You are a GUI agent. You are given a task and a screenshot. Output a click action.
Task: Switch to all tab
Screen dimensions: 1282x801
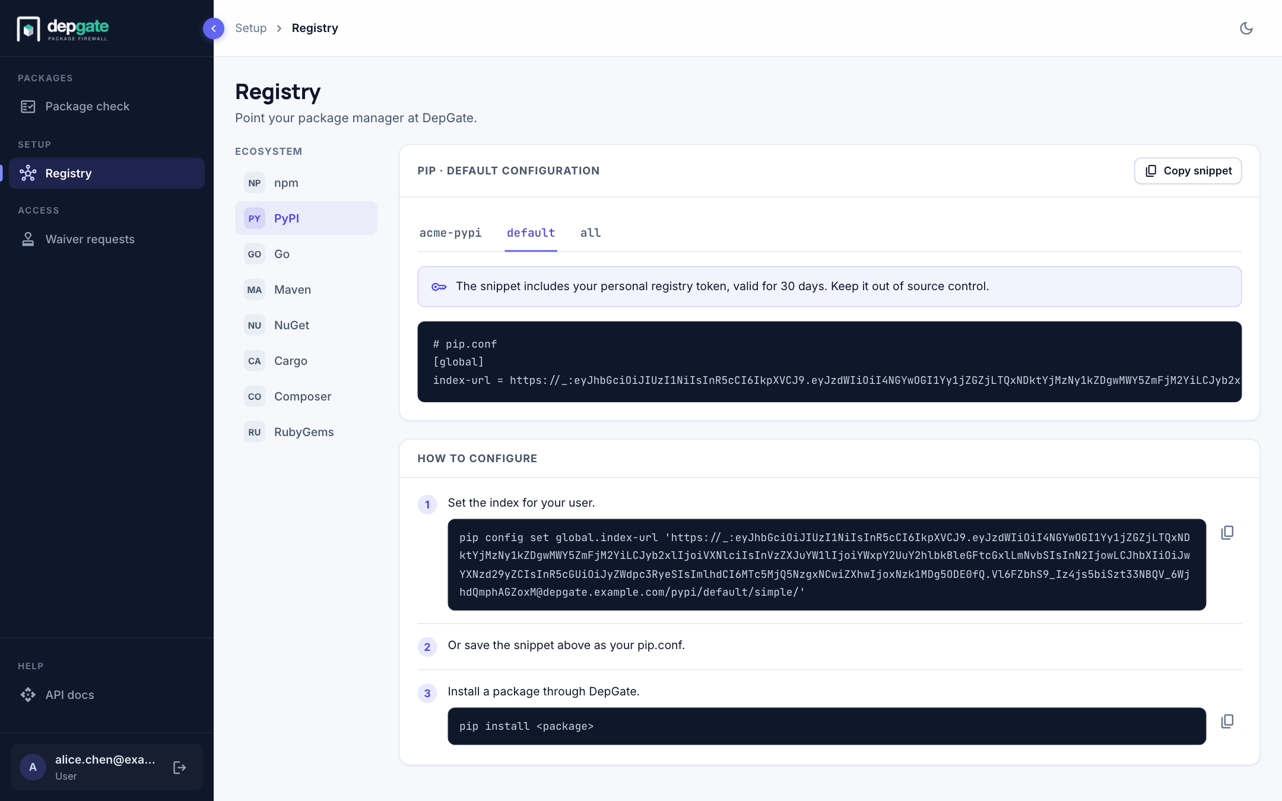coord(591,233)
